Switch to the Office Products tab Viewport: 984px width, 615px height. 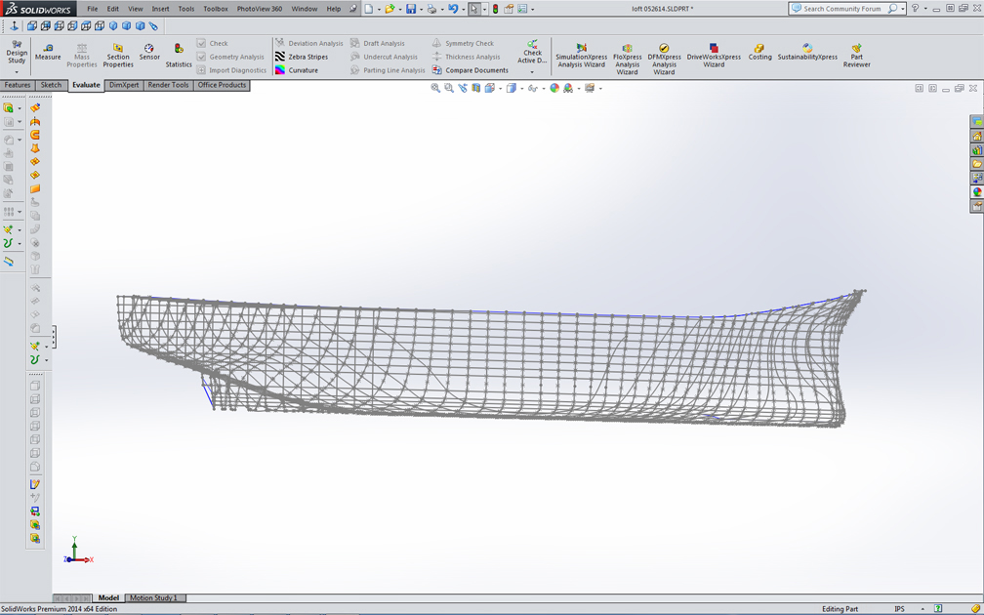point(222,85)
